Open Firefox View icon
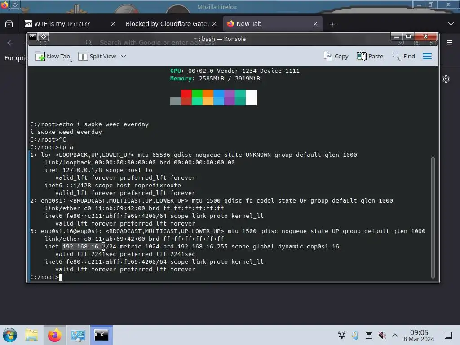Viewport: 460px width, 345px height. [x=9, y=24]
